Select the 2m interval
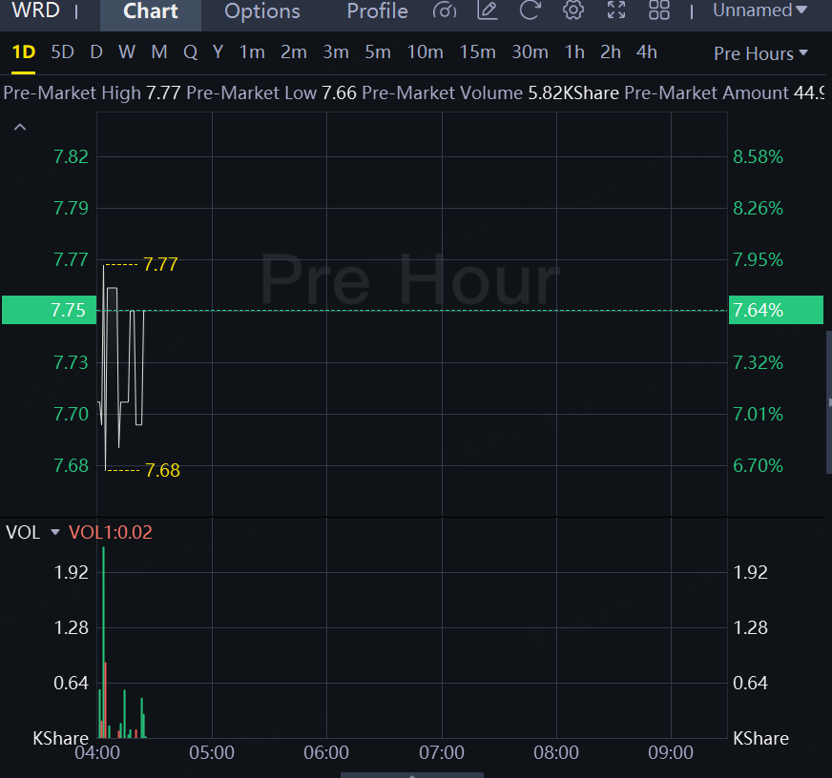The image size is (832, 778). (x=294, y=52)
